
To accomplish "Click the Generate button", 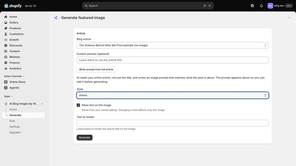I will coord(85,138).
